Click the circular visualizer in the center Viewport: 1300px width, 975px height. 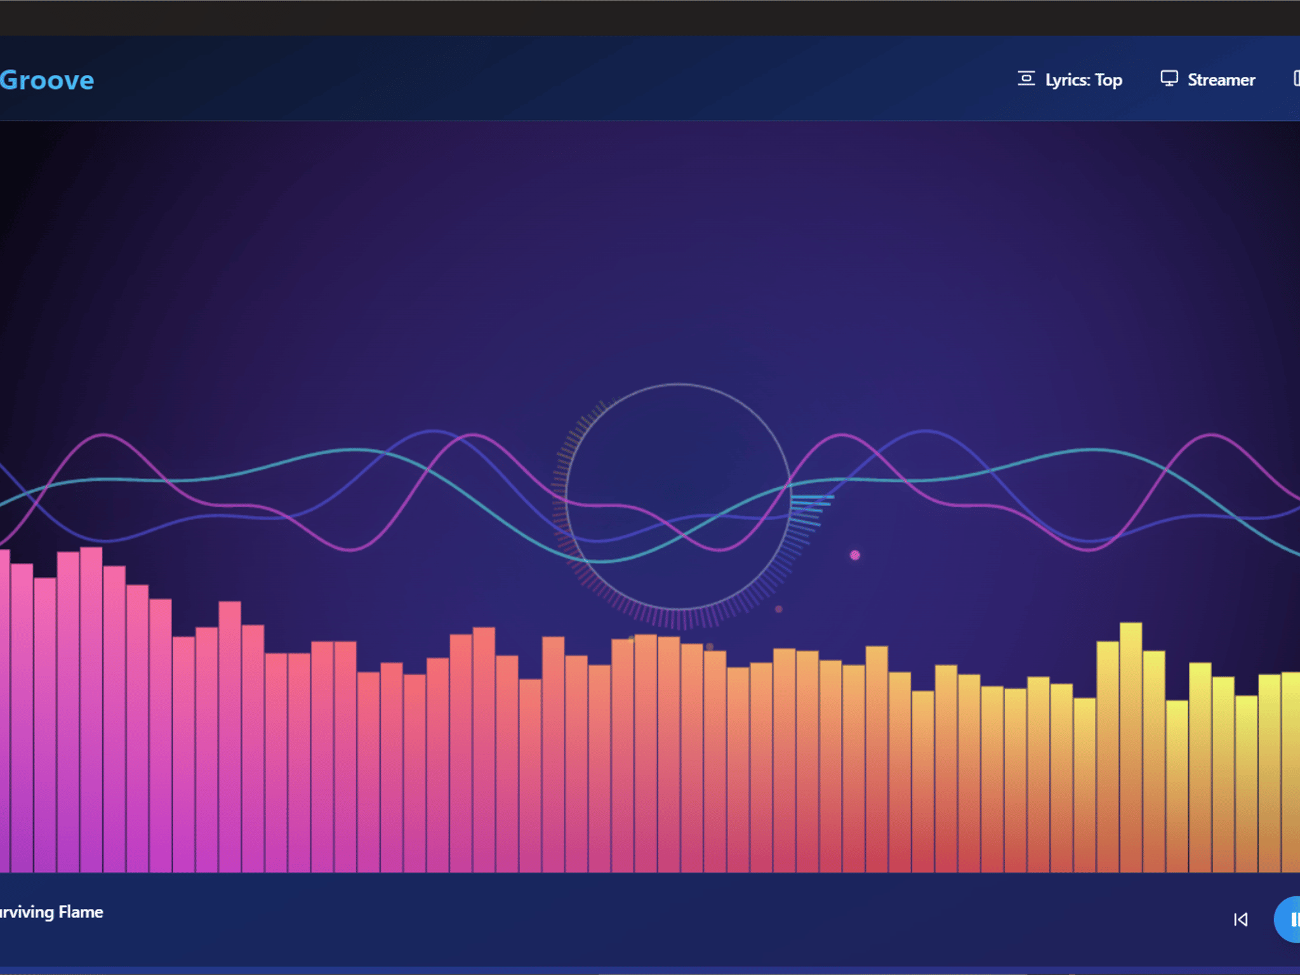(x=678, y=497)
